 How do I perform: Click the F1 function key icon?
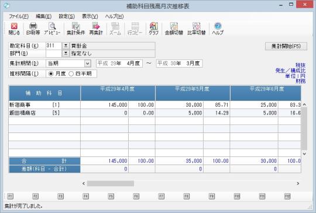tap(10, 196)
